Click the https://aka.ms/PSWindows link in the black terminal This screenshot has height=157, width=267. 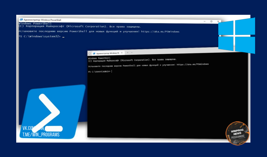pos(193,64)
